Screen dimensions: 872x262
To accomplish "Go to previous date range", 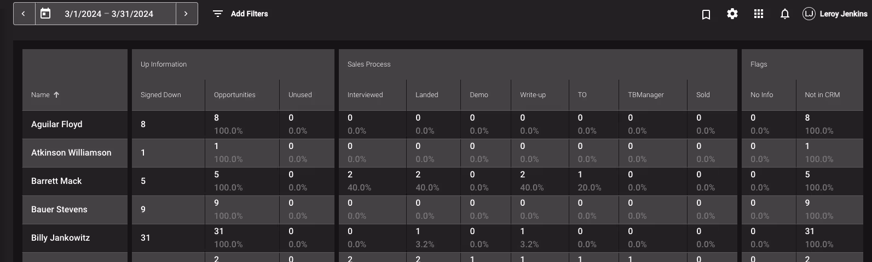I will click(x=24, y=14).
